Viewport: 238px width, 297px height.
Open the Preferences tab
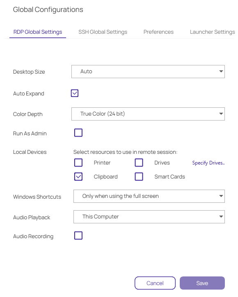pyautogui.click(x=158, y=32)
